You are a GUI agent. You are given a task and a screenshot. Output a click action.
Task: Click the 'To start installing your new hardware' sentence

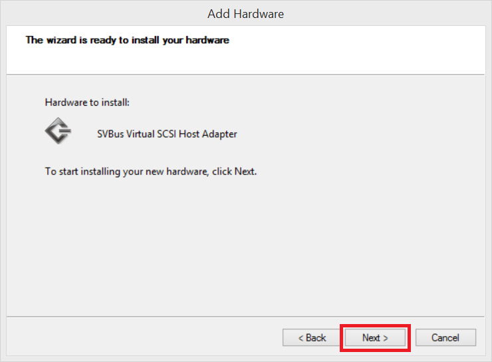pyautogui.click(x=151, y=172)
